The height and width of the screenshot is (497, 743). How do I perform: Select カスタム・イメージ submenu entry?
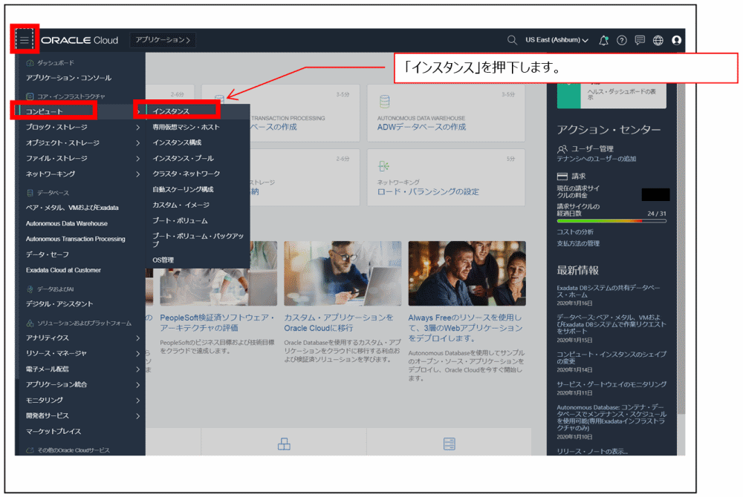tap(181, 205)
